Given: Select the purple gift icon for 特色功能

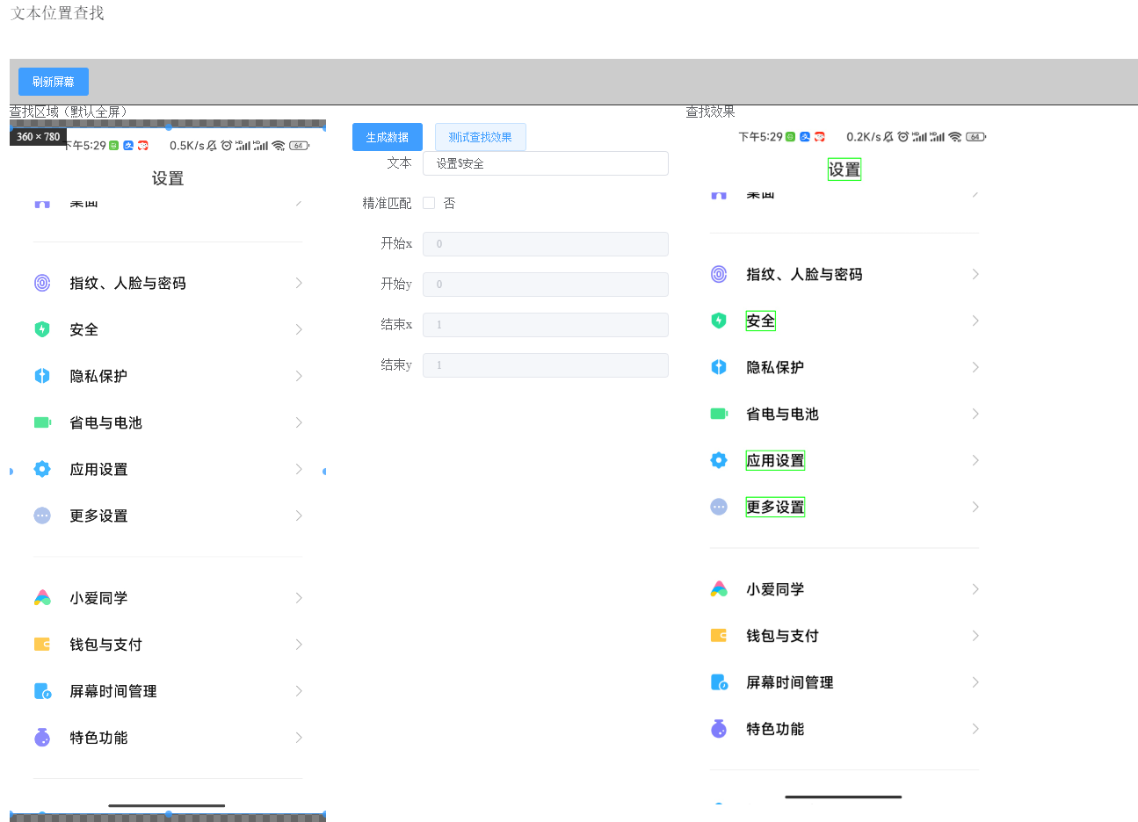Looking at the screenshot, I should point(42,738).
